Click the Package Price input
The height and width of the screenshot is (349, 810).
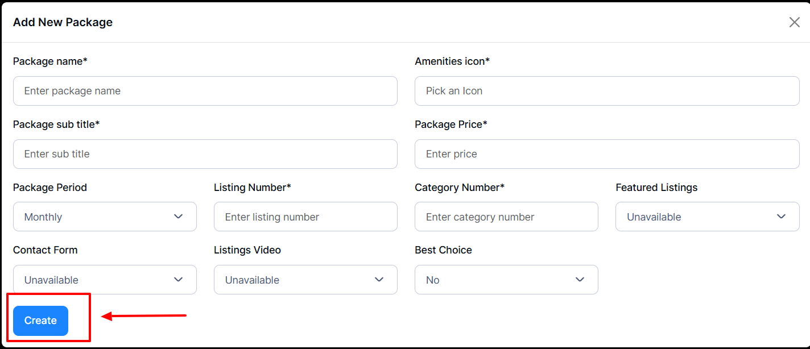point(606,154)
